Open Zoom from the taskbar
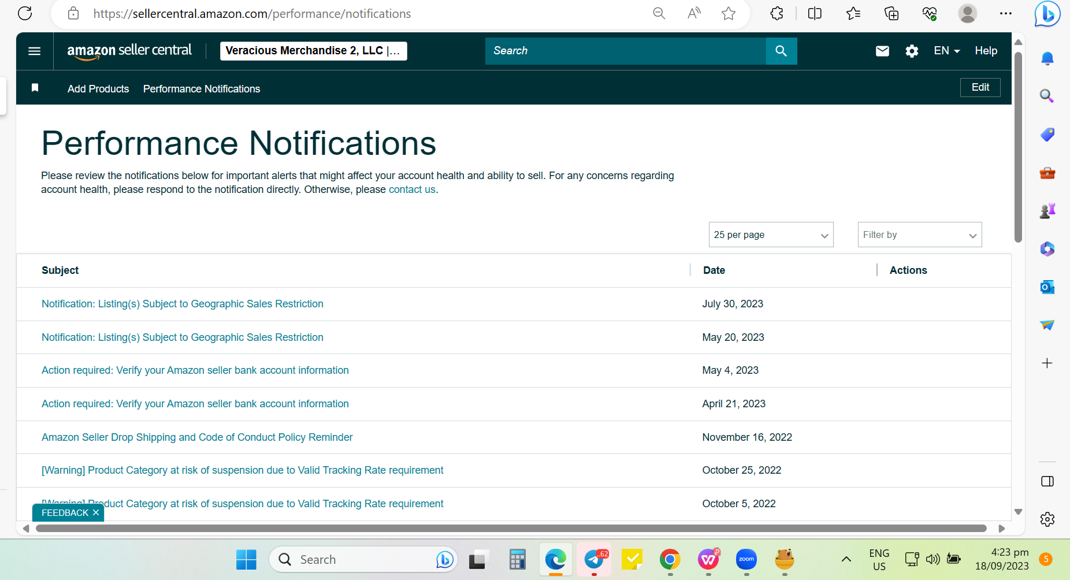Viewport: 1070px width, 580px height. tap(746, 559)
